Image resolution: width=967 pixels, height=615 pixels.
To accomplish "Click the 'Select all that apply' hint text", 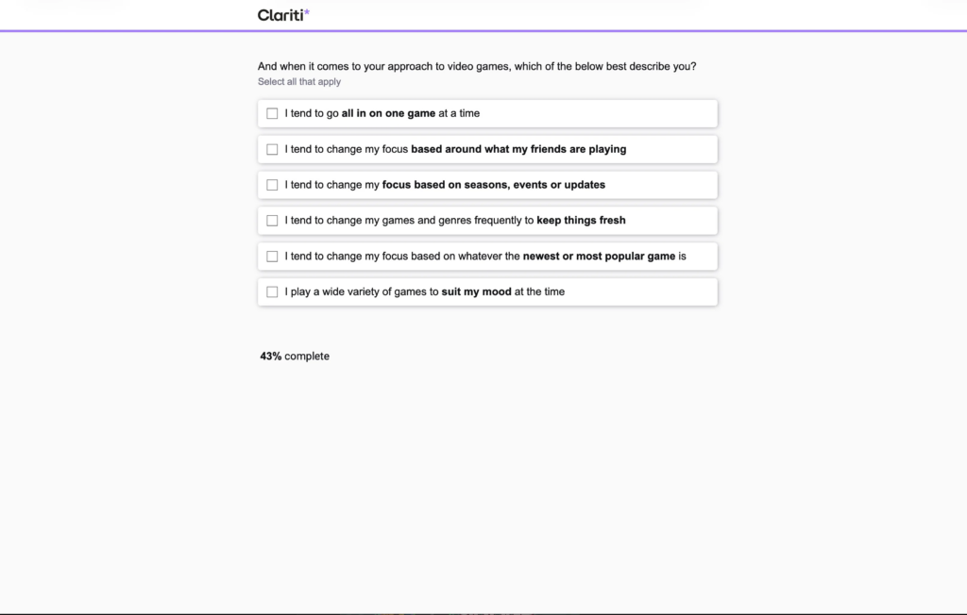I will 299,82.
